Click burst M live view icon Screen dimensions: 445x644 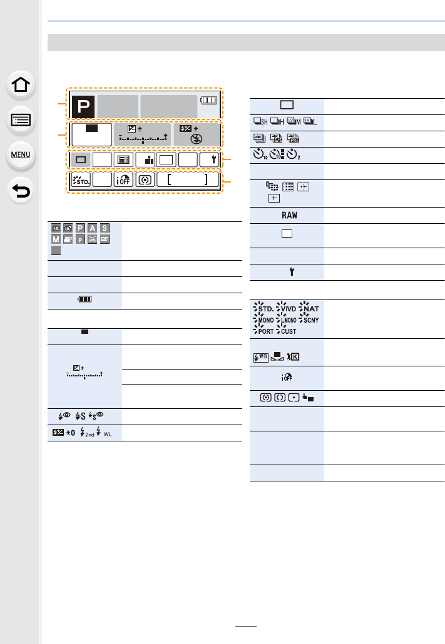(294, 121)
